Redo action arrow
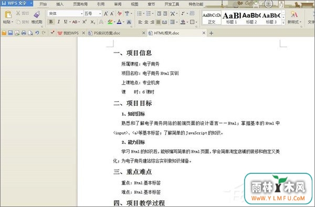Viewport: 315px width, 207px height. pos(44,33)
